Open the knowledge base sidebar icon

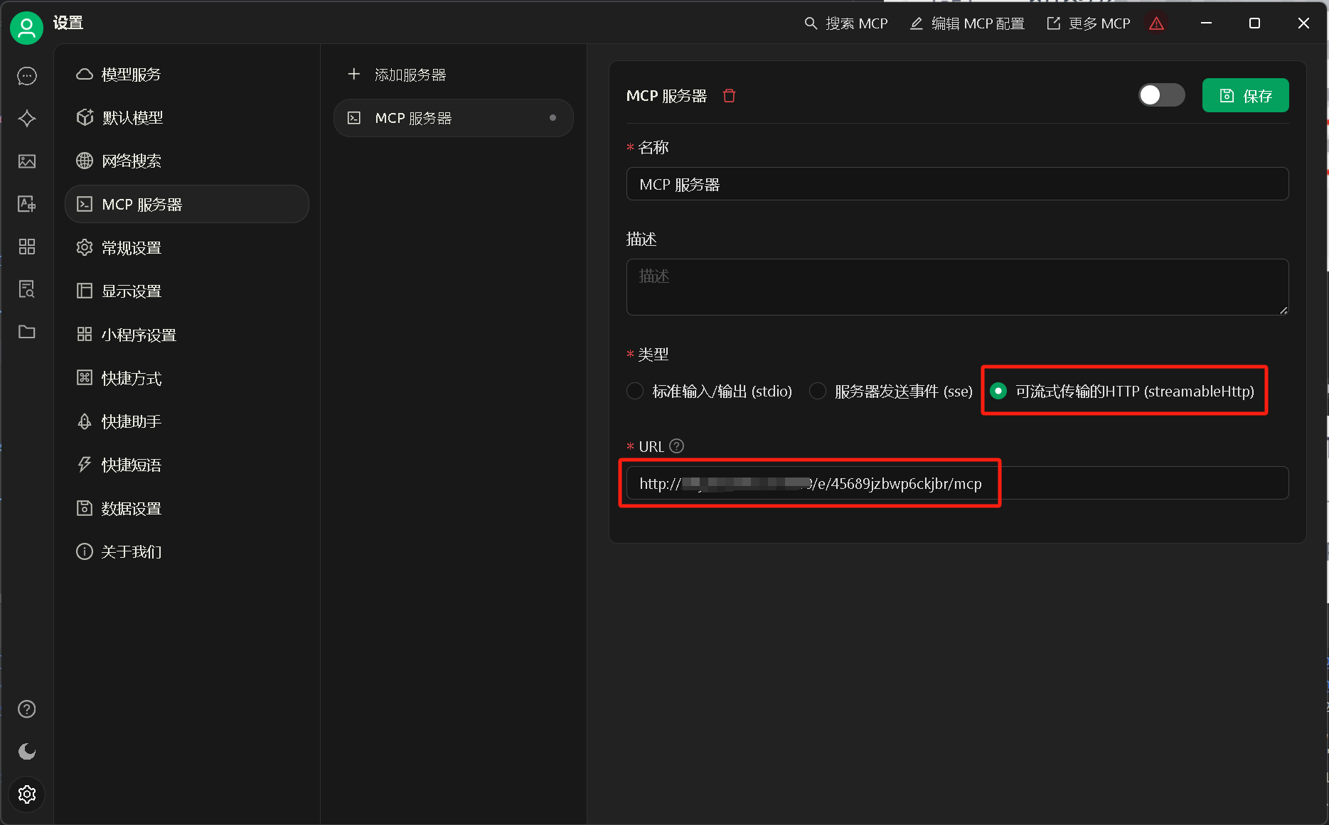[x=27, y=289]
